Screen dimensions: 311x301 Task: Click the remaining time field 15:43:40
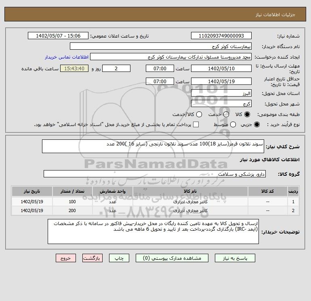click(x=74, y=68)
